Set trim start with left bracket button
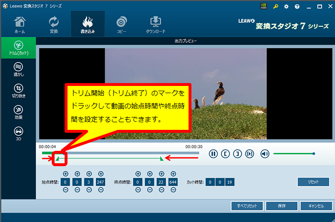This screenshot has width=335, height=222. click(225, 154)
